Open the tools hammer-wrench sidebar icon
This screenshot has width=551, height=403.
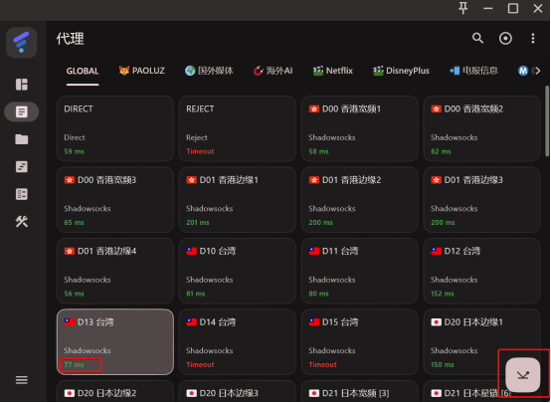tap(22, 222)
